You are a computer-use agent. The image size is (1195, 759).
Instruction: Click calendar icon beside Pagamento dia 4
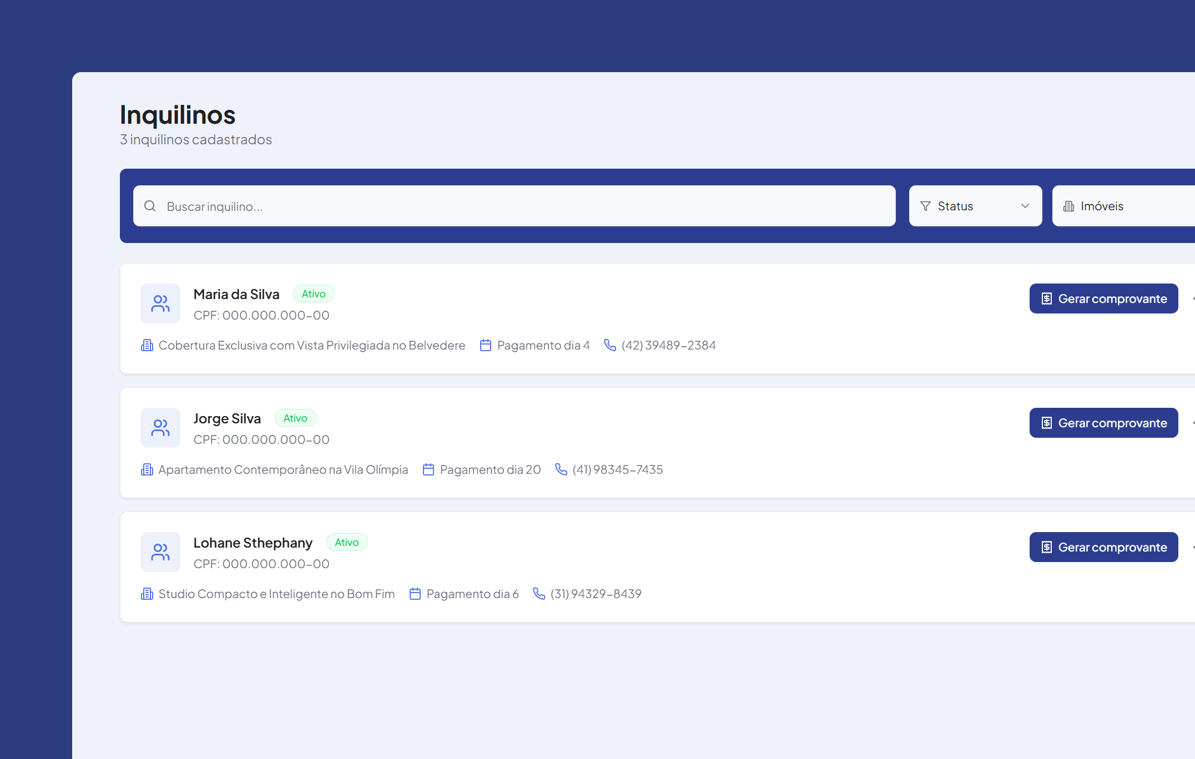click(486, 345)
